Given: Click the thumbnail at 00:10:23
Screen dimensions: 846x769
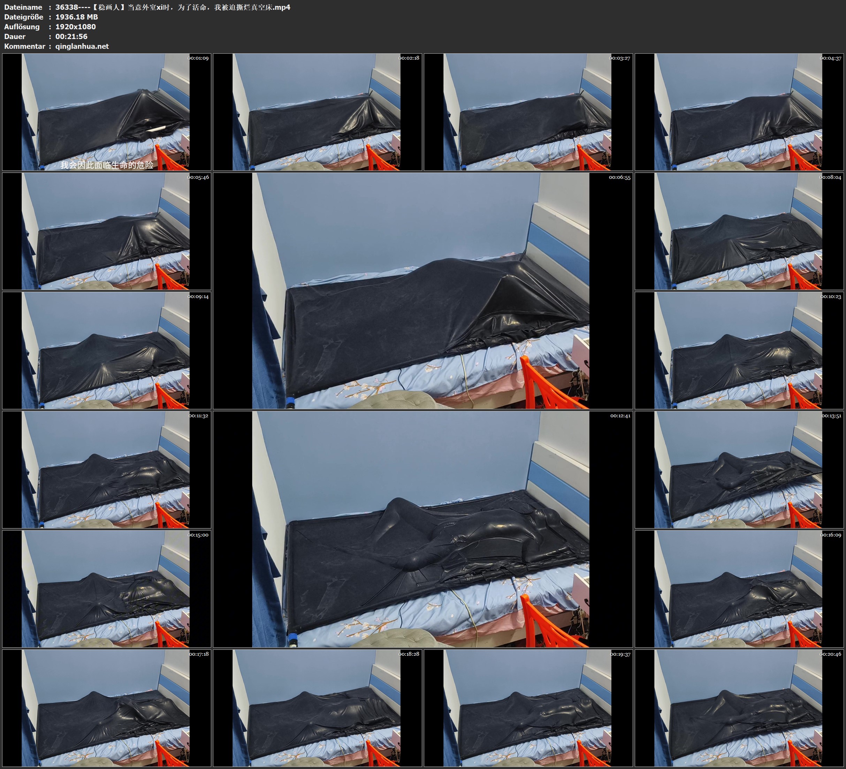Looking at the screenshot, I should coord(739,350).
